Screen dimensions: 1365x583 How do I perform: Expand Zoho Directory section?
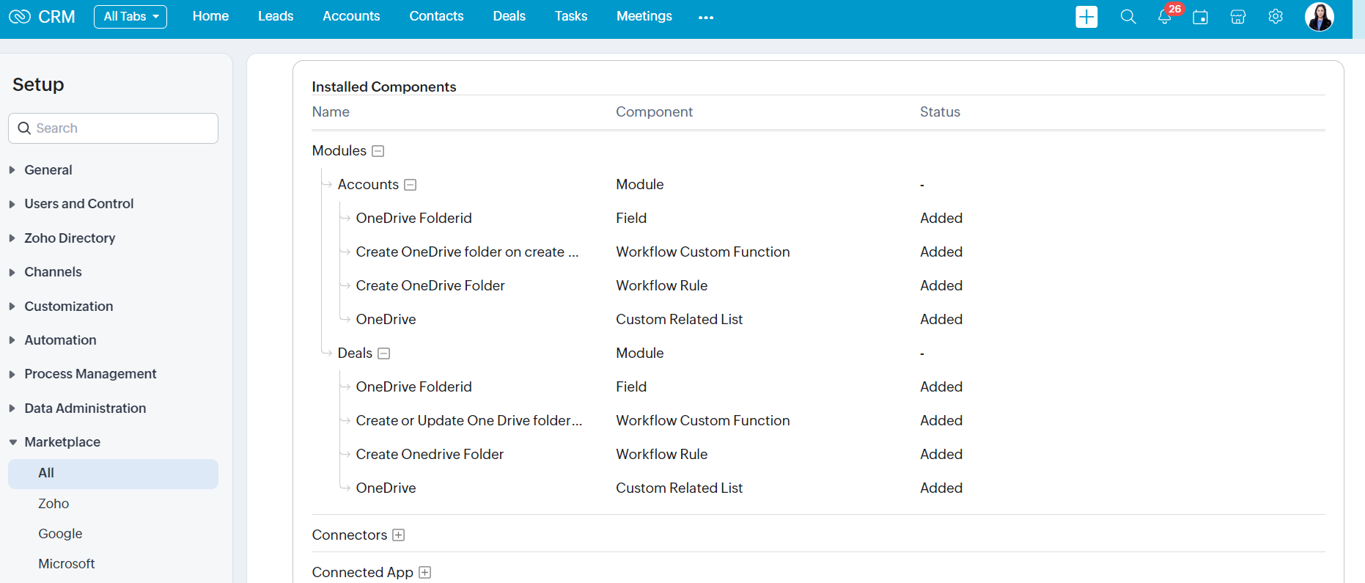coord(70,238)
